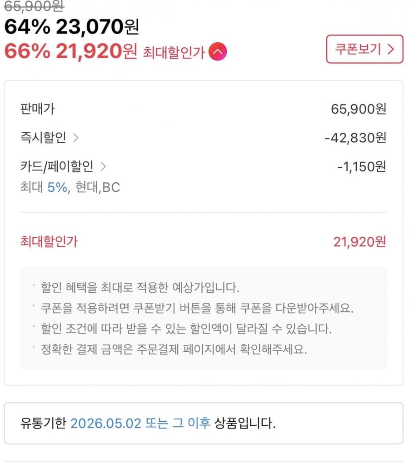This screenshot has height=464, width=409.
Task: Click the -42,830원 instant discount amount
Action: [355, 138]
